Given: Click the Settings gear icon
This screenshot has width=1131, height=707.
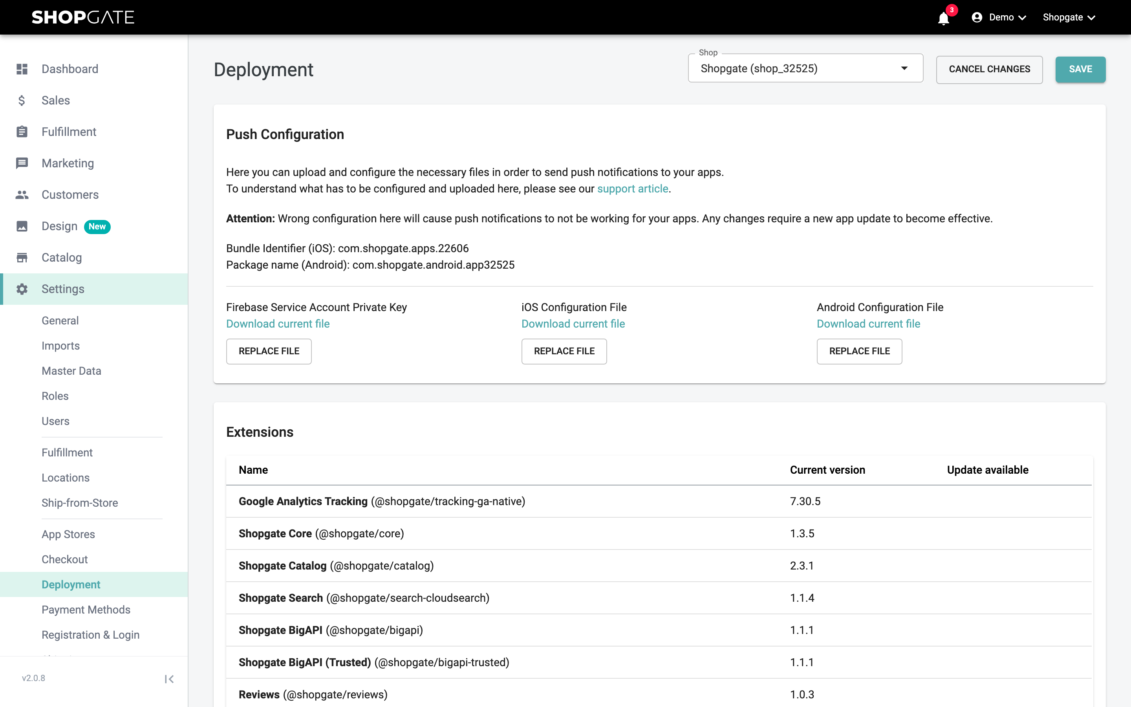Looking at the screenshot, I should pyautogui.click(x=22, y=289).
